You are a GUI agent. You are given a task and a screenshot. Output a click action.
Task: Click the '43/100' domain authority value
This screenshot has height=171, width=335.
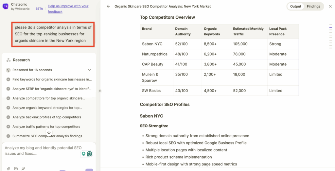[181, 91]
